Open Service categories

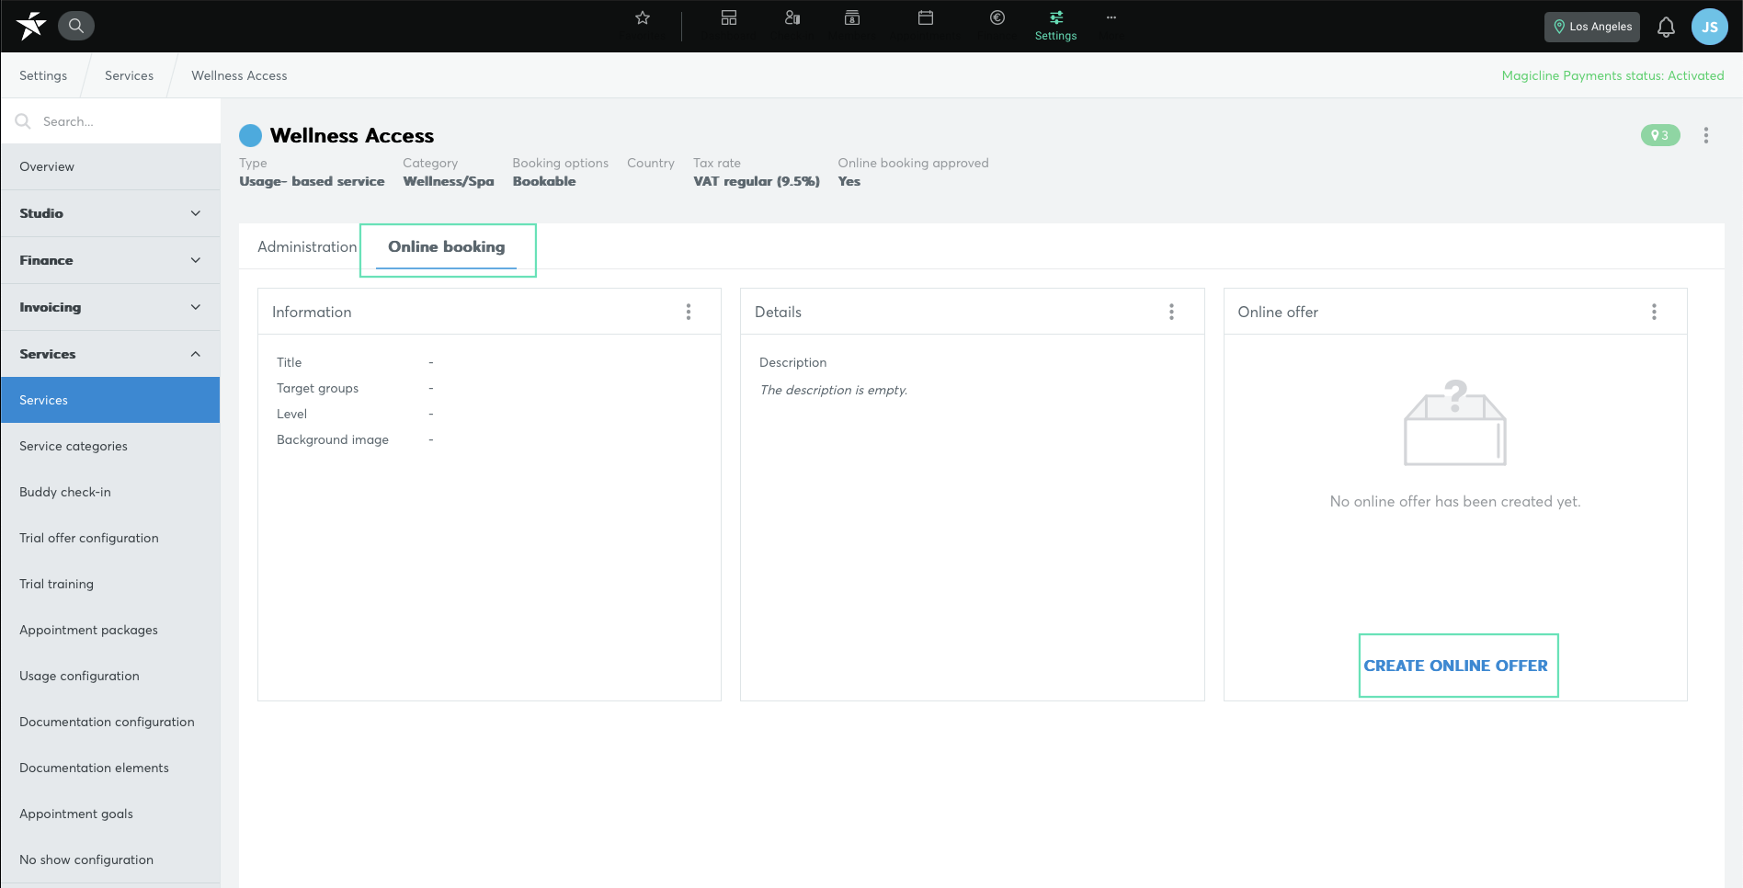tap(110, 446)
